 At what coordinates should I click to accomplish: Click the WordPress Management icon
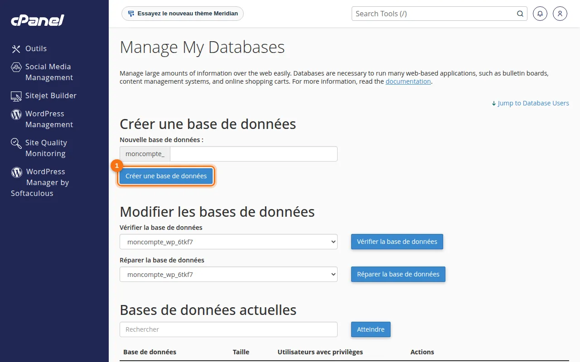click(x=16, y=114)
